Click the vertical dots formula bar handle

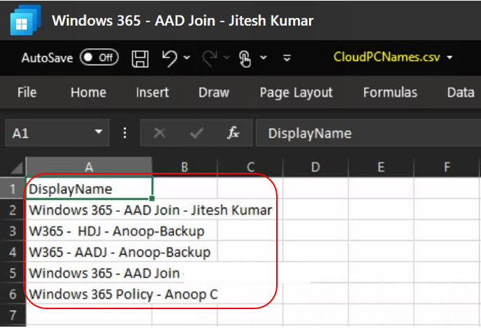coord(124,133)
